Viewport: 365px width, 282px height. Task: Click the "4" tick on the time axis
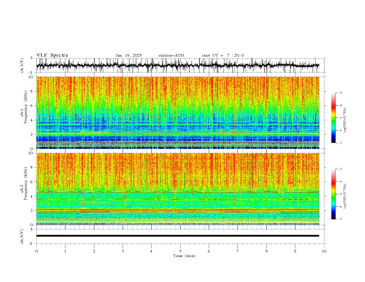pos(151,251)
